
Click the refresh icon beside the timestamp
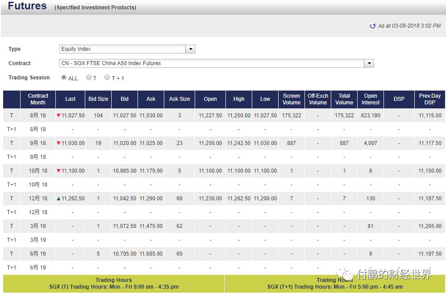click(373, 26)
